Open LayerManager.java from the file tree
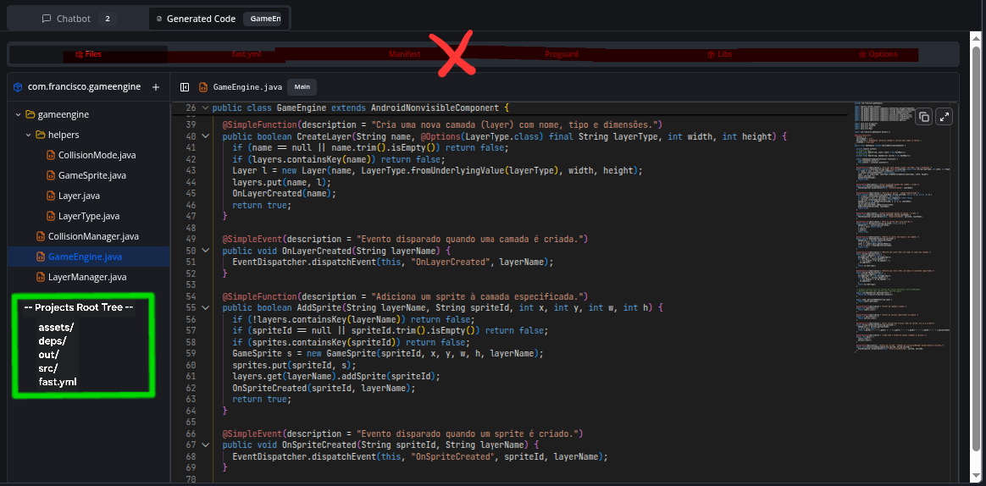The height and width of the screenshot is (486, 986). (87, 277)
